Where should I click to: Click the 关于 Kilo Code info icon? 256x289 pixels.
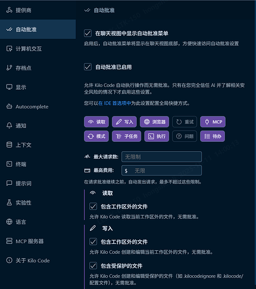point(9,260)
